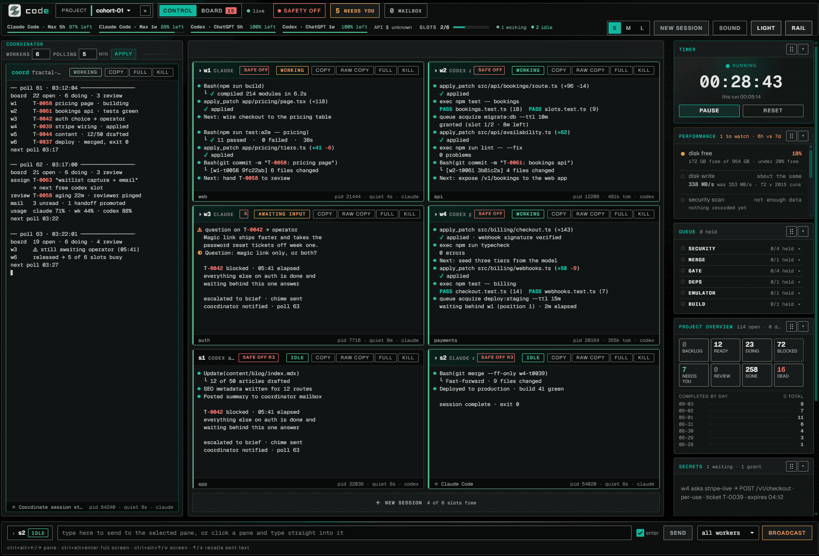This screenshot has height=556, width=819.
Task: Toggle the SAFETY OFF switch
Action: [299, 11]
